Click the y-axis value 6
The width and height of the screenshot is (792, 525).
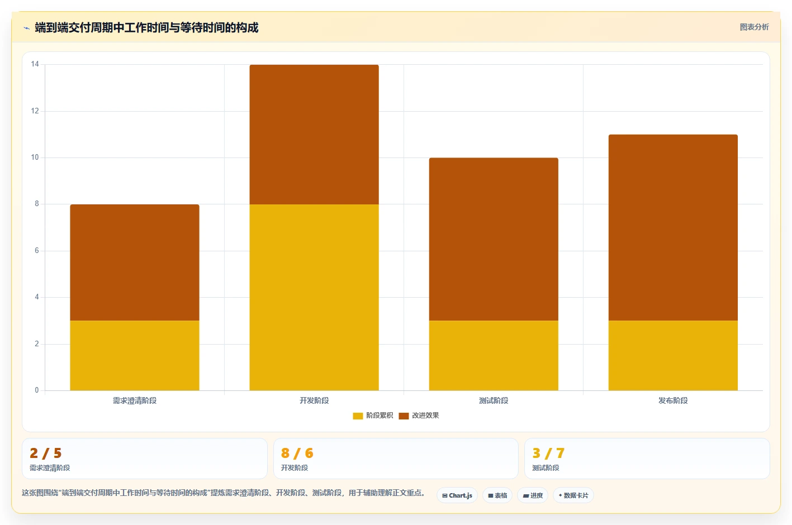click(37, 251)
